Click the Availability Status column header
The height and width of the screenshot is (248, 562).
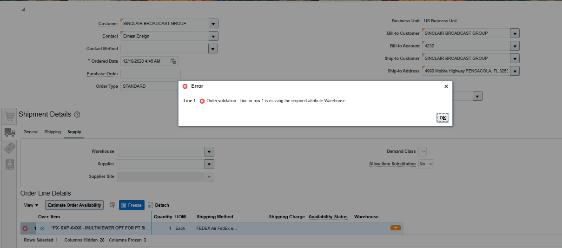[x=328, y=217]
